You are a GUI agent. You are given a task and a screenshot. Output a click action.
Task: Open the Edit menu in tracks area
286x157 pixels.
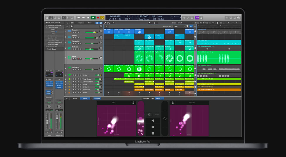[73, 23]
